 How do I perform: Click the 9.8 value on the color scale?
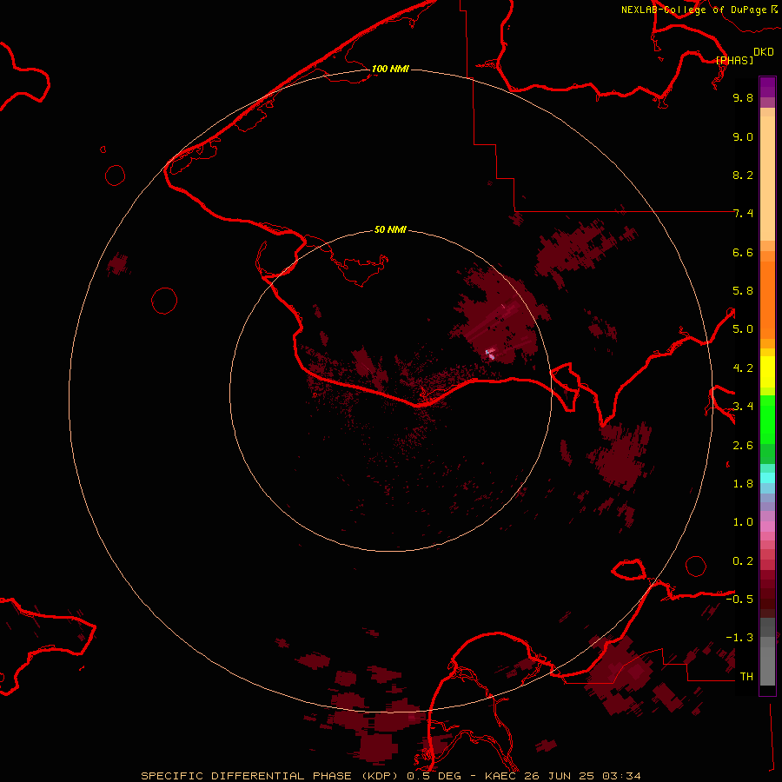[x=743, y=97]
